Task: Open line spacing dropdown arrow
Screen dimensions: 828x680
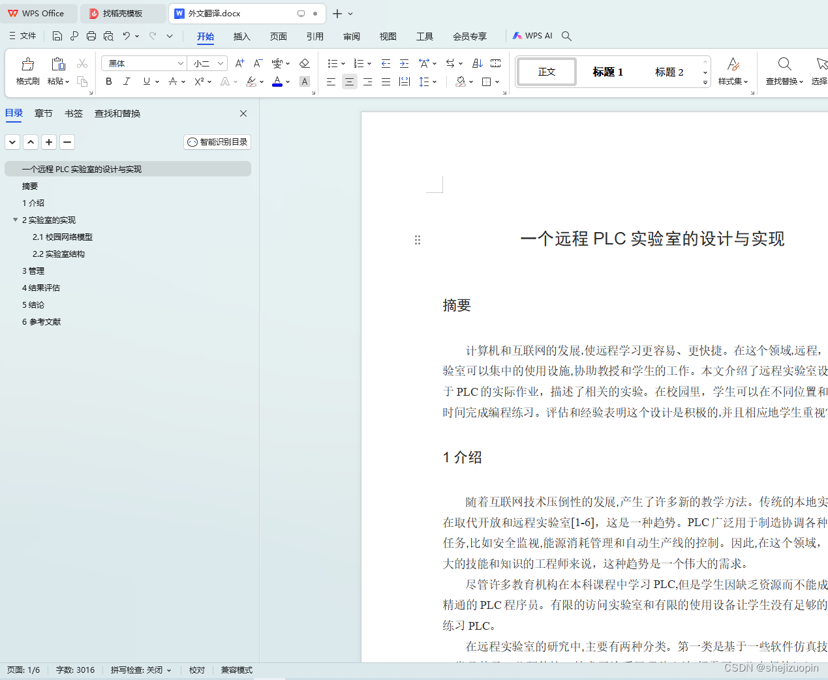Action: pyautogui.click(x=435, y=82)
